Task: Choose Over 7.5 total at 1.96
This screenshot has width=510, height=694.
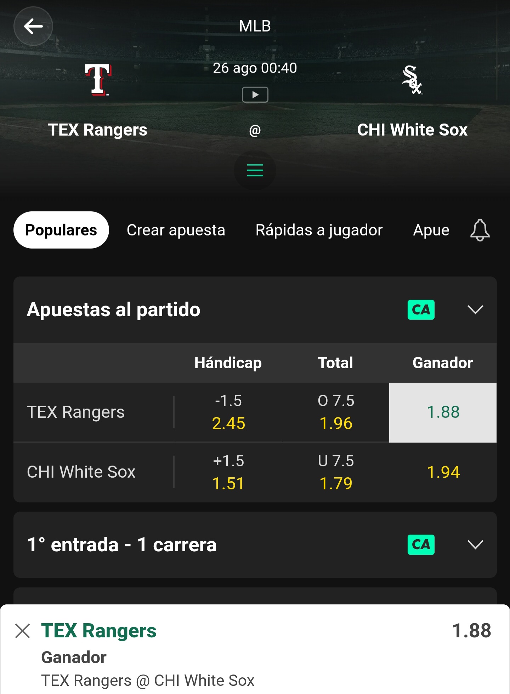Action: coord(336,412)
